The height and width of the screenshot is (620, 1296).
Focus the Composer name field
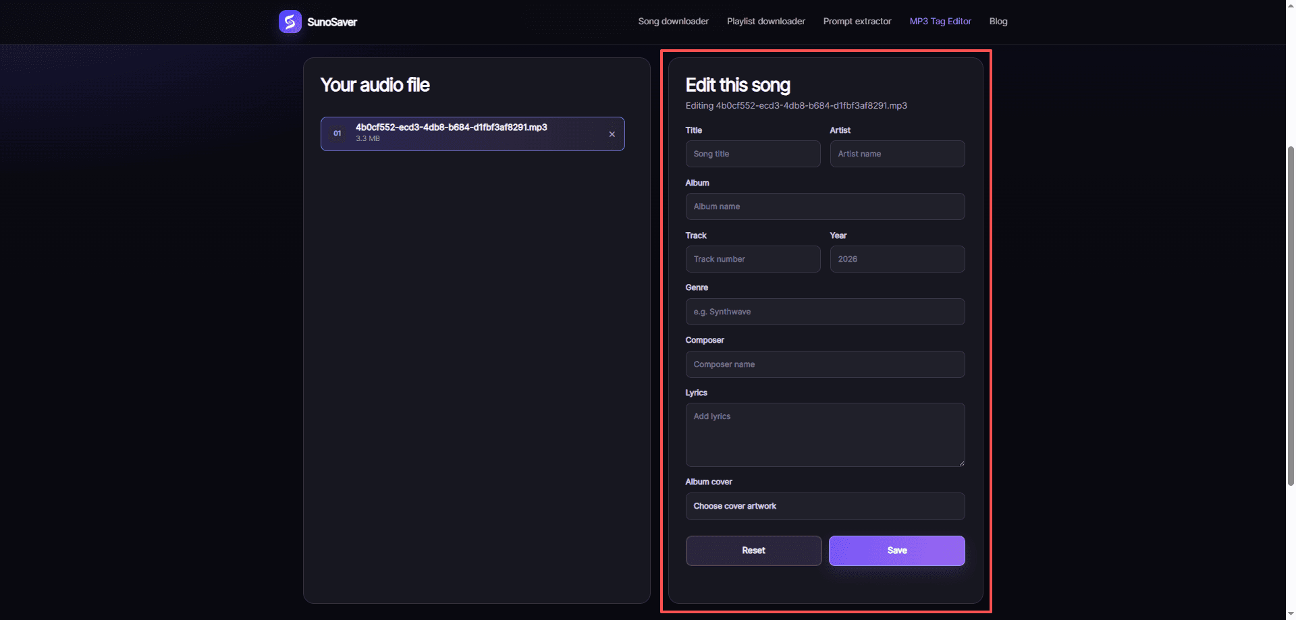click(825, 364)
